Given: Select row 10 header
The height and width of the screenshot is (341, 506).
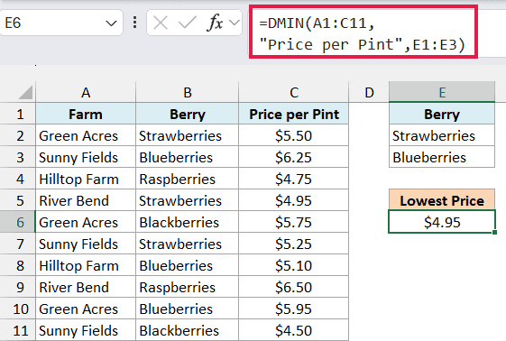Looking at the screenshot, I should (x=18, y=309).
